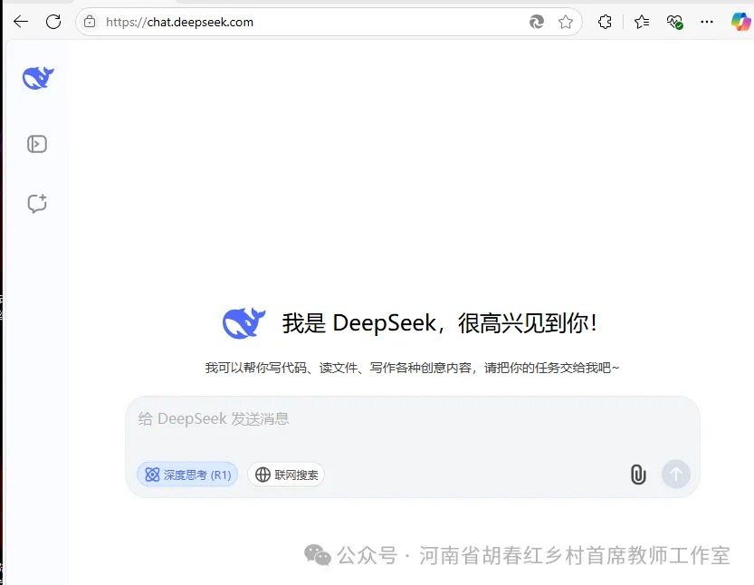Select the chat.deepseek.com URL in address bar
This screenshot has height=585, width=754.
tap(179, 22)
